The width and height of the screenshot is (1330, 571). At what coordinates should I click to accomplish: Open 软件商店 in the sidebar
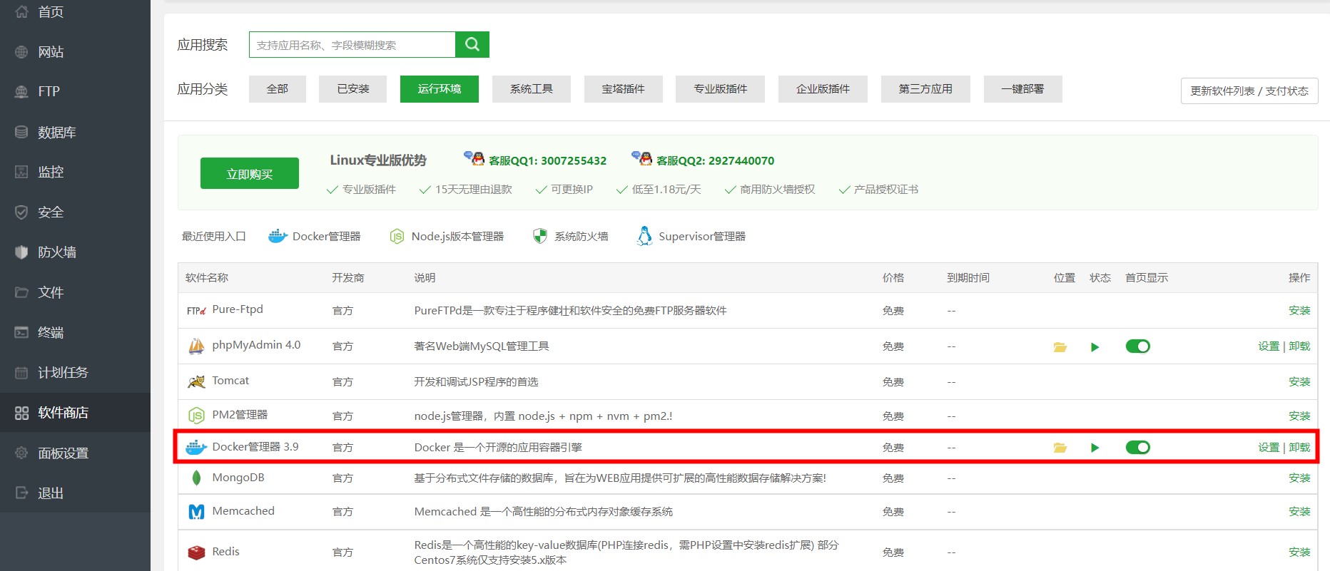(x=75, y=413)
